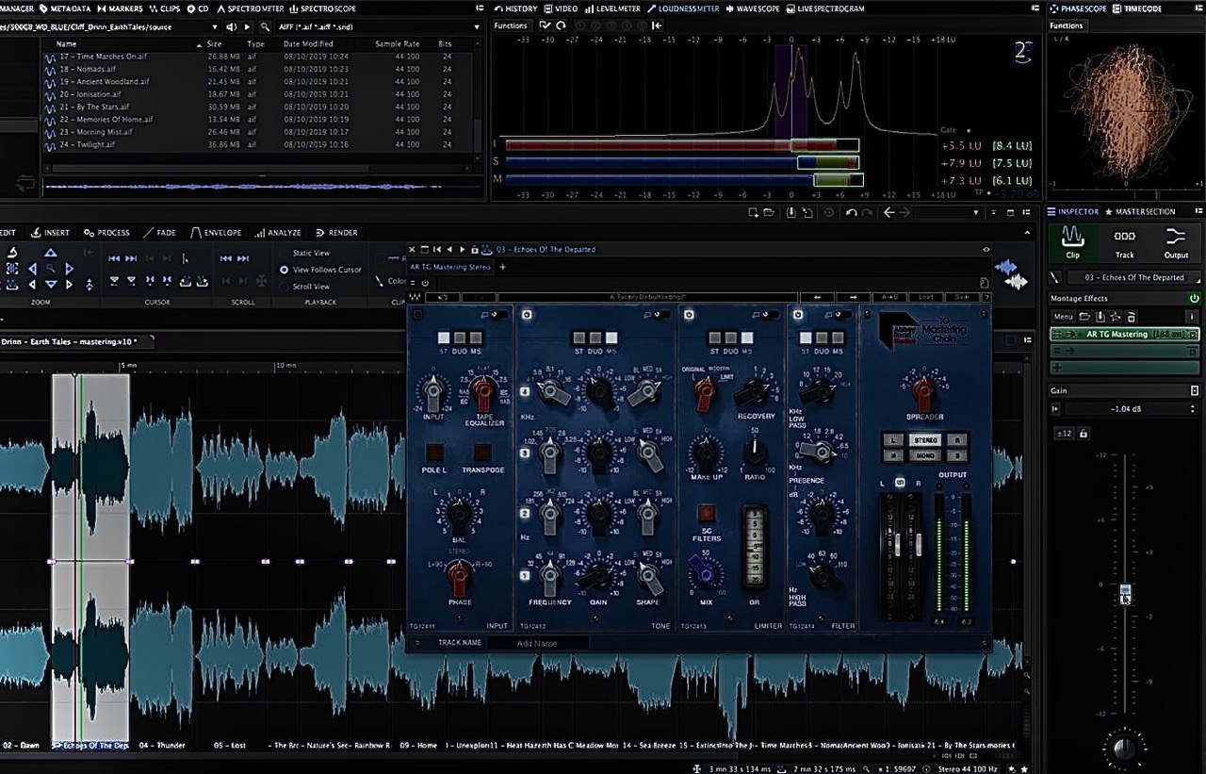1206x774 pixels.
Task: Click the plugin bypass power icon
Action: 425,283
